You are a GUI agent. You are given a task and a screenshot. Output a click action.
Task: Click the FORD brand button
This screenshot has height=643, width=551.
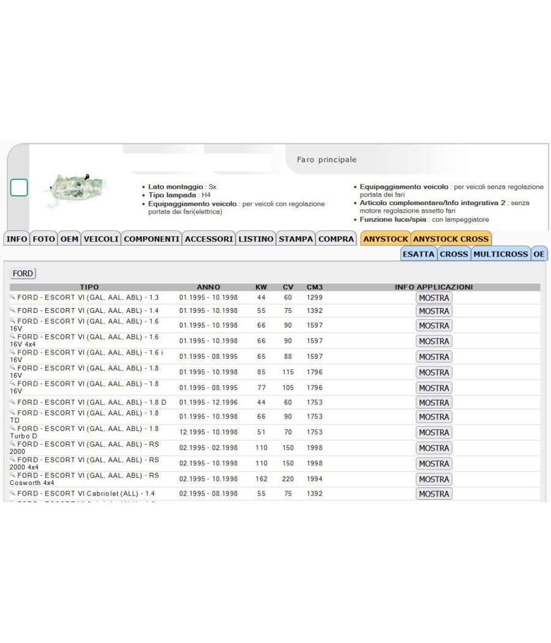[x=23, y=273]
